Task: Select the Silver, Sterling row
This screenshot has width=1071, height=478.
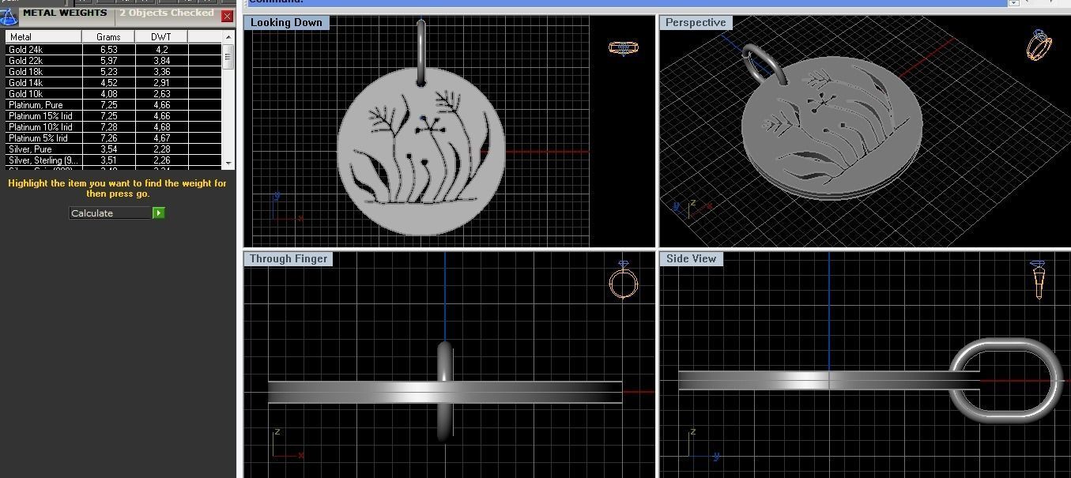Action: tap(114, 160)
